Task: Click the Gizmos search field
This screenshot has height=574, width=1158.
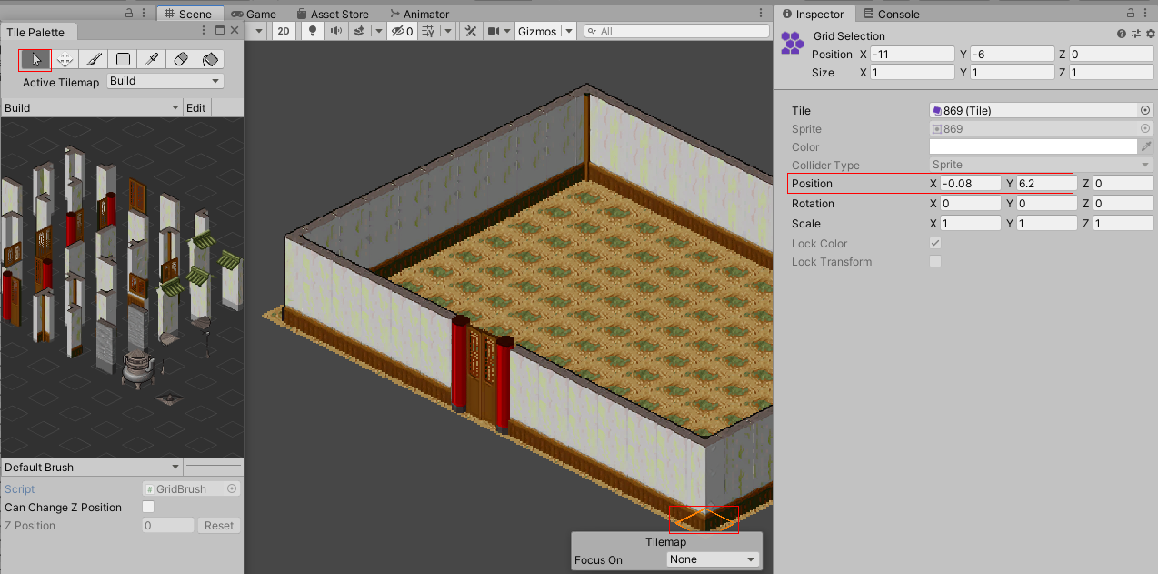Action: click(677, 30)
